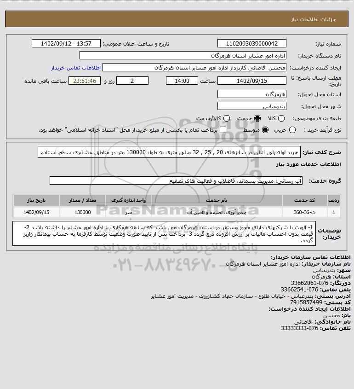354x389 pixels.
Task: Click the تعداد / مقدار column header
Action: pyautogui.click(x=82, y=200)
